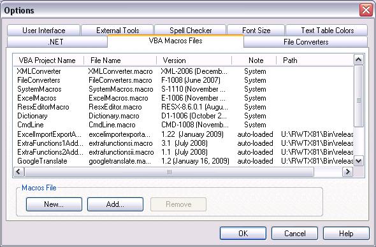Sort by the Version column header
Screen dimensions: 376x247
pos(194,60)
